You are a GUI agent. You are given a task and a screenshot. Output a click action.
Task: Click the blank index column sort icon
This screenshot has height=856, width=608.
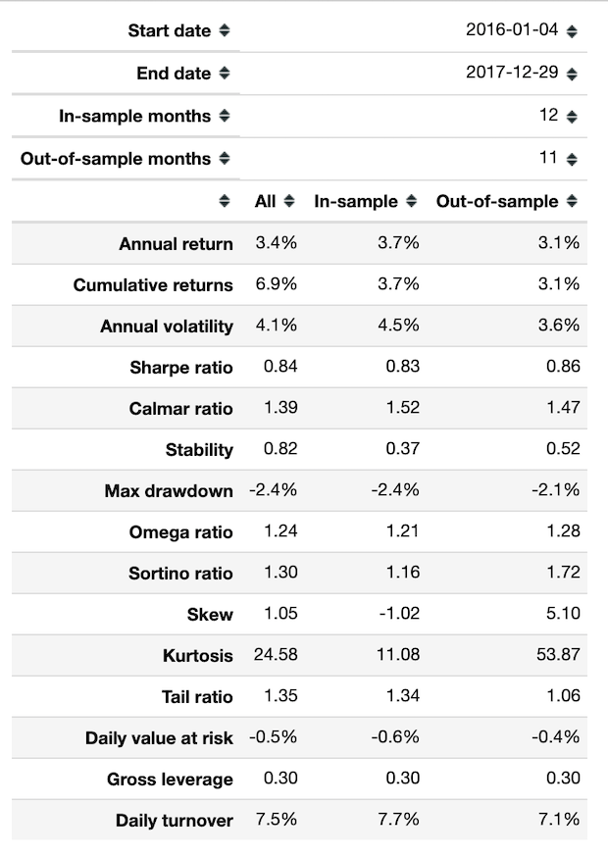[x=225, y=201]
